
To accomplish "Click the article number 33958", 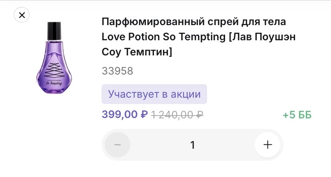I will pos(117,71).
